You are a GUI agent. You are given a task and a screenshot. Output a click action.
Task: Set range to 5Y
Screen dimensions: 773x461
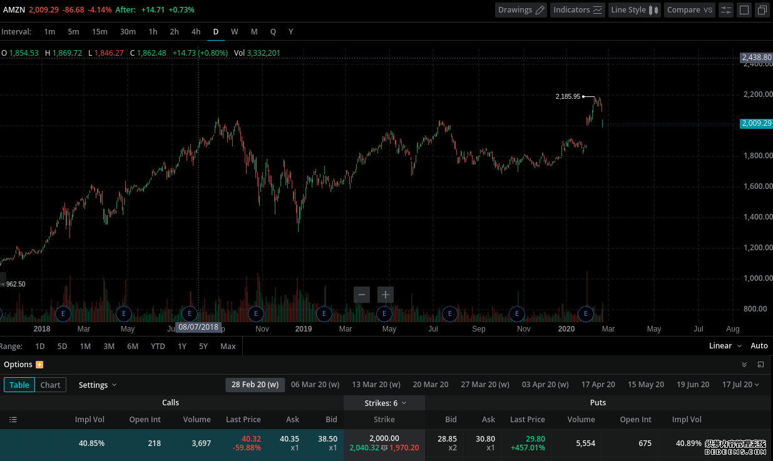pyautogui.click(x=203, y=346)
